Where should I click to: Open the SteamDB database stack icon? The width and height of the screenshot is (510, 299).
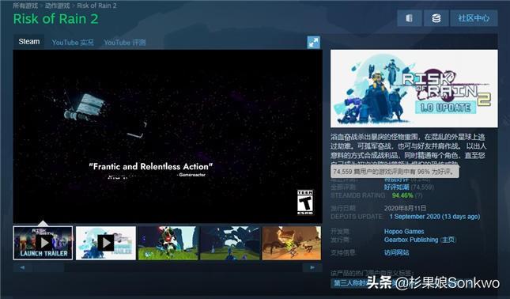pos(436,18)
